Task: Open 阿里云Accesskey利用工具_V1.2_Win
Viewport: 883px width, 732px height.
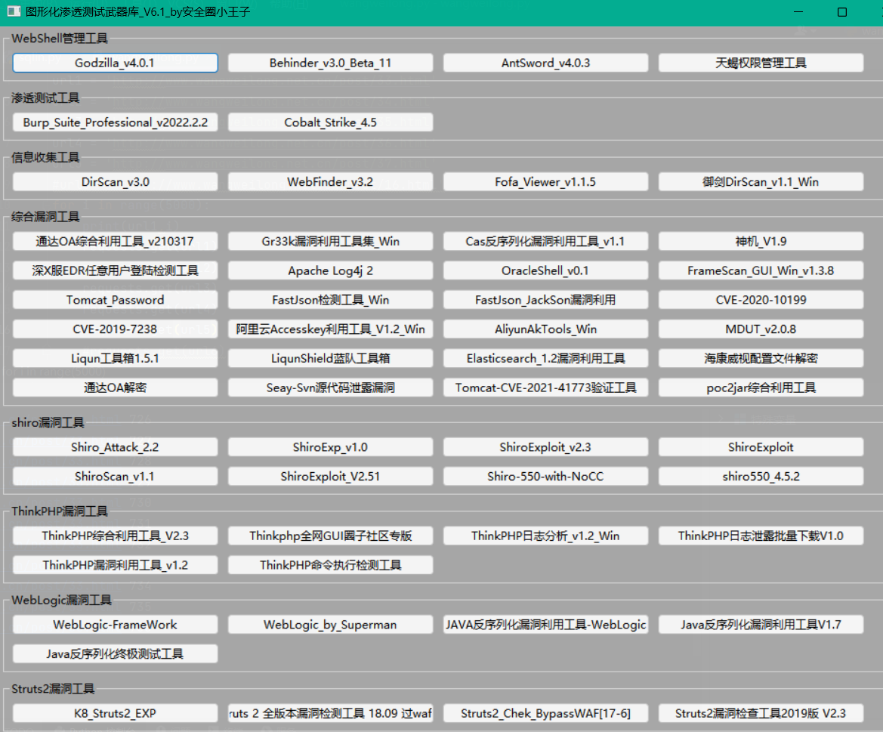Action: point(331,329)
